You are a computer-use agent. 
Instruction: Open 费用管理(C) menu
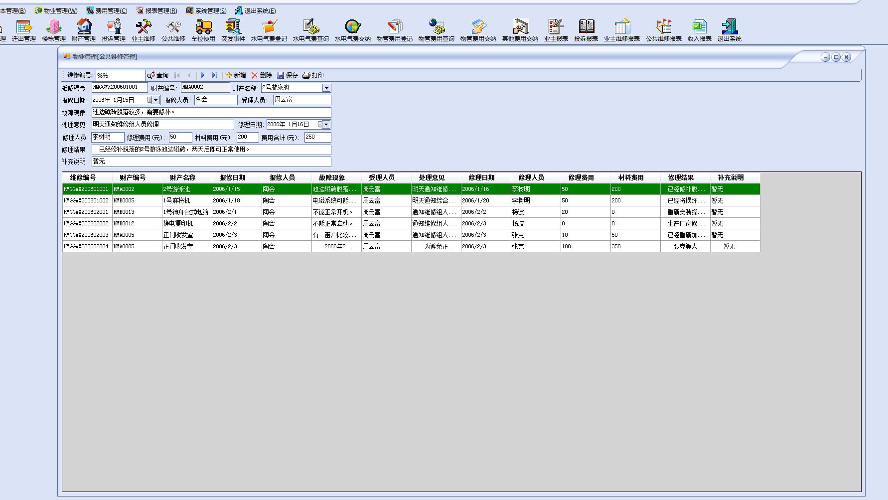point(107,10)
